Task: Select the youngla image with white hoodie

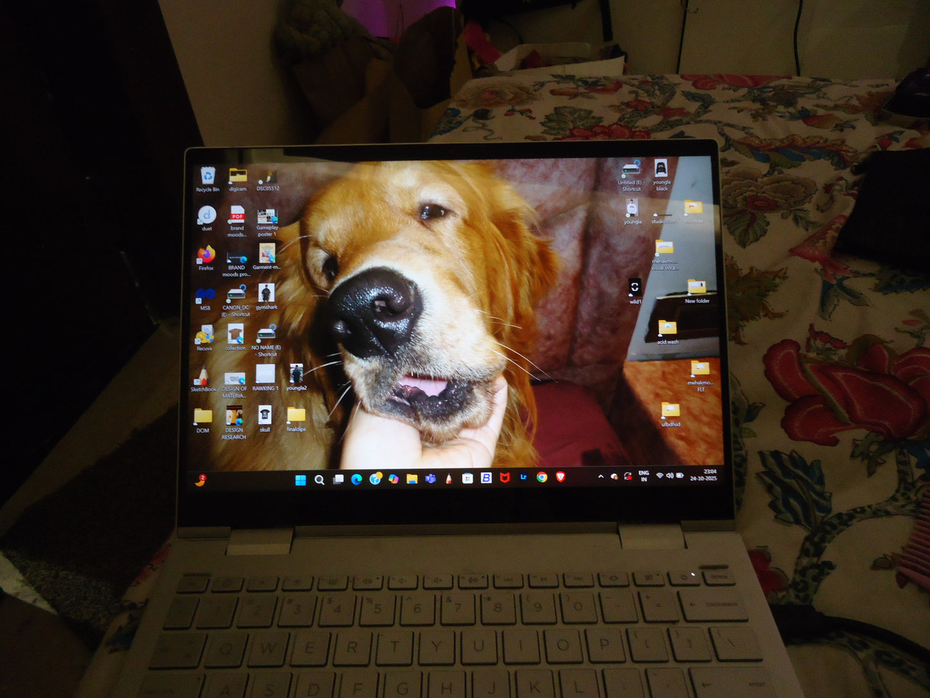Action: (632, 212)
